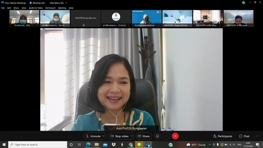Expand video options arrow next to Stop video
Image resolution: width=263 pixels, height=148 pixels.
[131, 136]
